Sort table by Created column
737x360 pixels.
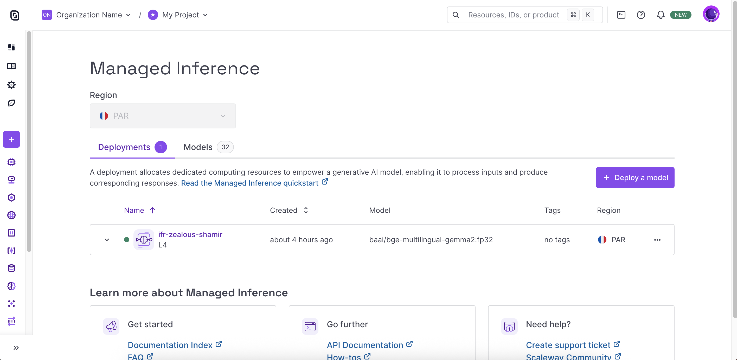point(289,210)
